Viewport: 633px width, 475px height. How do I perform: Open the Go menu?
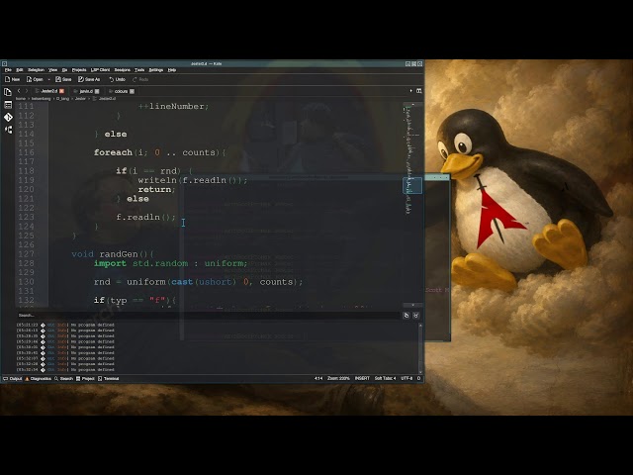pyautogui.click(x=64, y=70)
